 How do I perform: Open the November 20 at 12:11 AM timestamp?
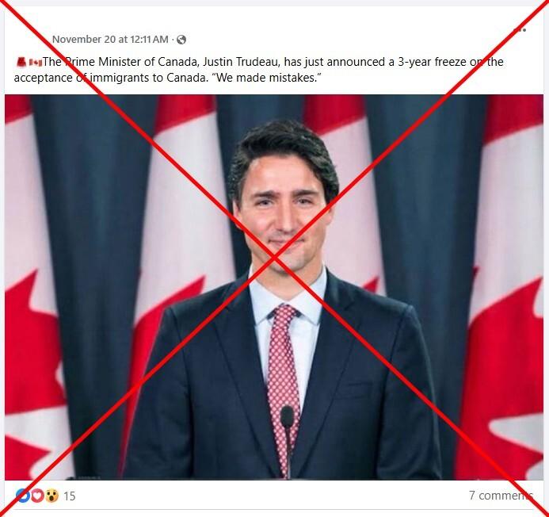click(110, 40)
